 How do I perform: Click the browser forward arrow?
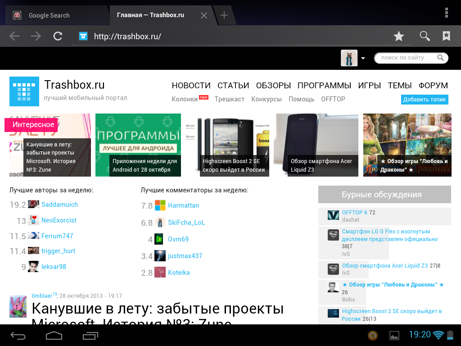point(36,36)
